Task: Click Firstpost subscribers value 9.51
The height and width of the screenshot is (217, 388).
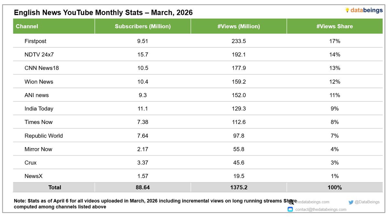Action: click(x=143, y=41)
